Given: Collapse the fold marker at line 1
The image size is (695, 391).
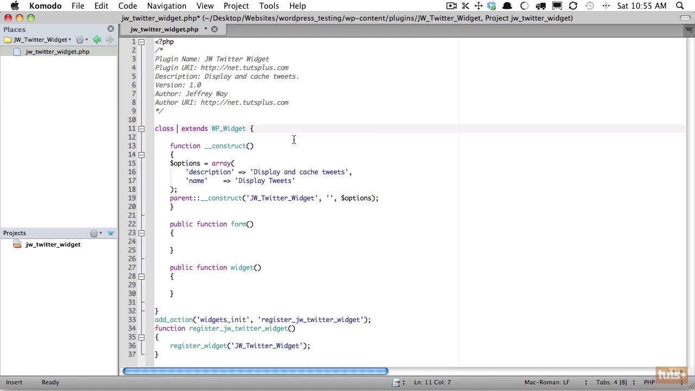Looking at the screenshot, I should click(x=141, y=42).
